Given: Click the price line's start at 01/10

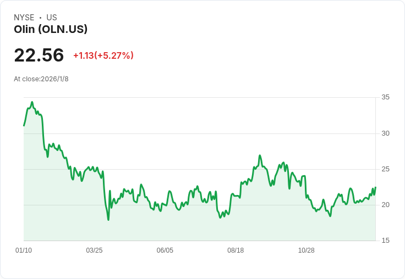Looking at the screenshot, I should click(x=24, y=126).
